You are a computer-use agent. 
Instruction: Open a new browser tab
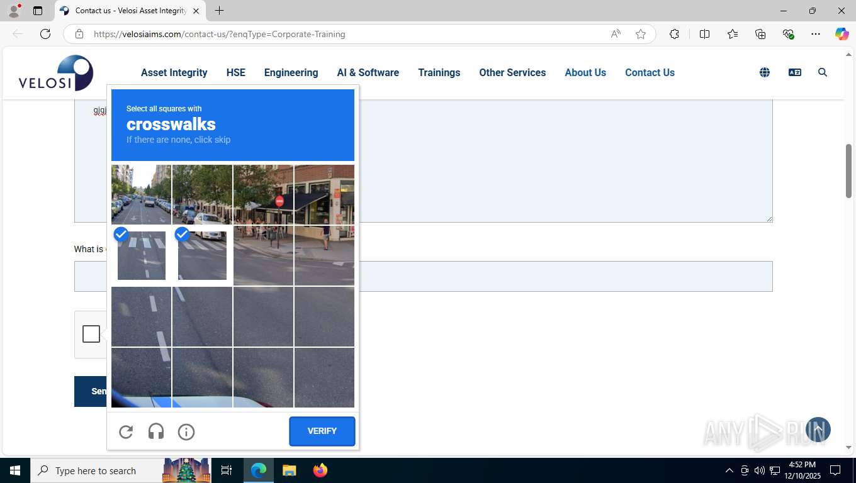(x=219, y=11)
